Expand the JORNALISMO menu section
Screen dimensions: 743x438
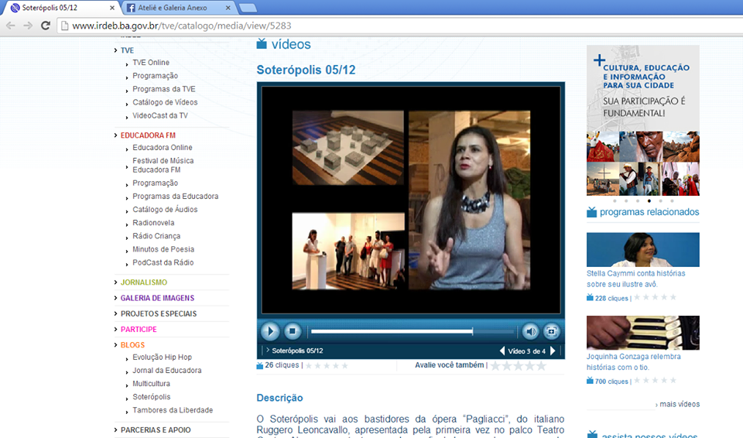tap(143, 282)
